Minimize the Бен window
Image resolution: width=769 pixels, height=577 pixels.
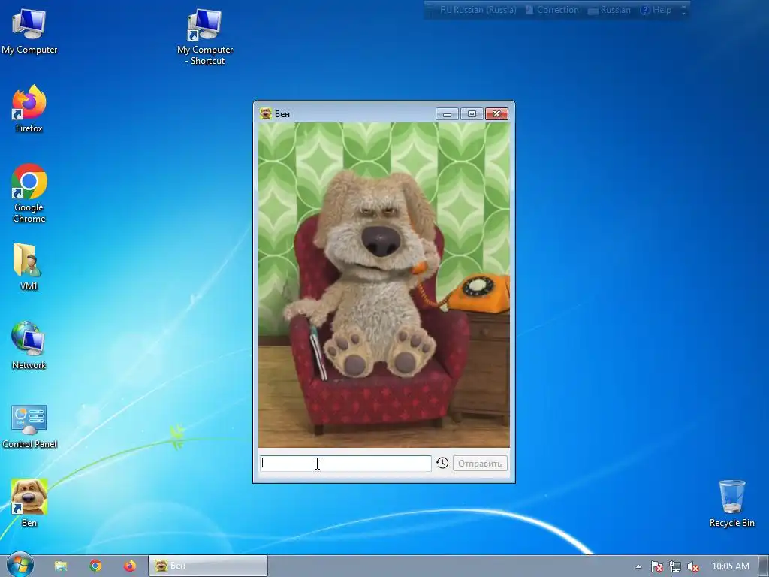coord(447,114)
